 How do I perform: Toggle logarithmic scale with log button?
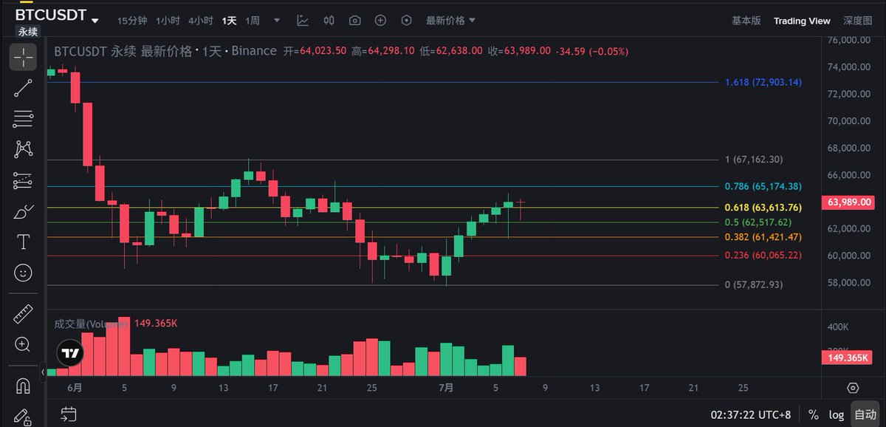(836, 414)
